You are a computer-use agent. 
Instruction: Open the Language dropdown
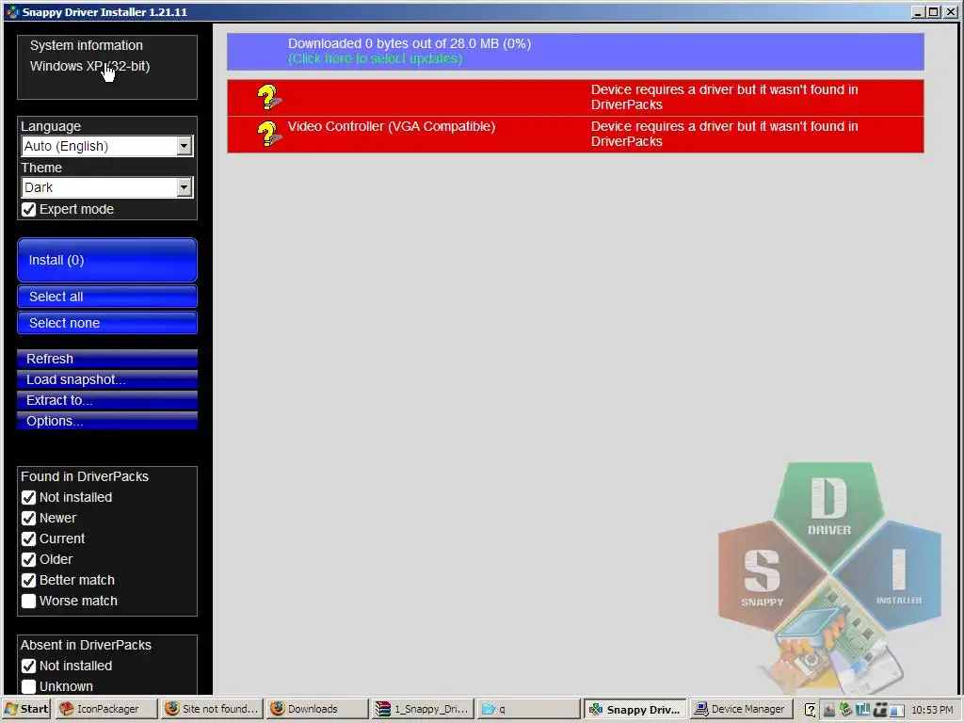(184, 146)
